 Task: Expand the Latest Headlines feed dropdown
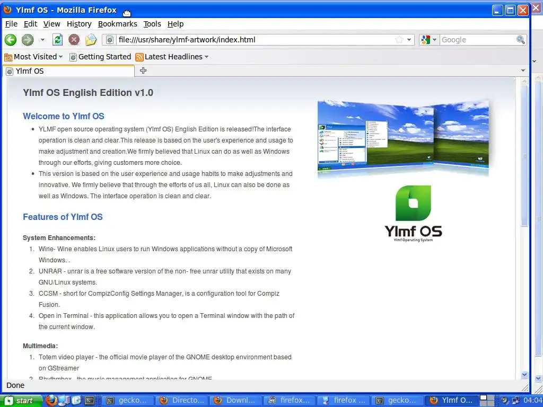click(x=172, y=57)
